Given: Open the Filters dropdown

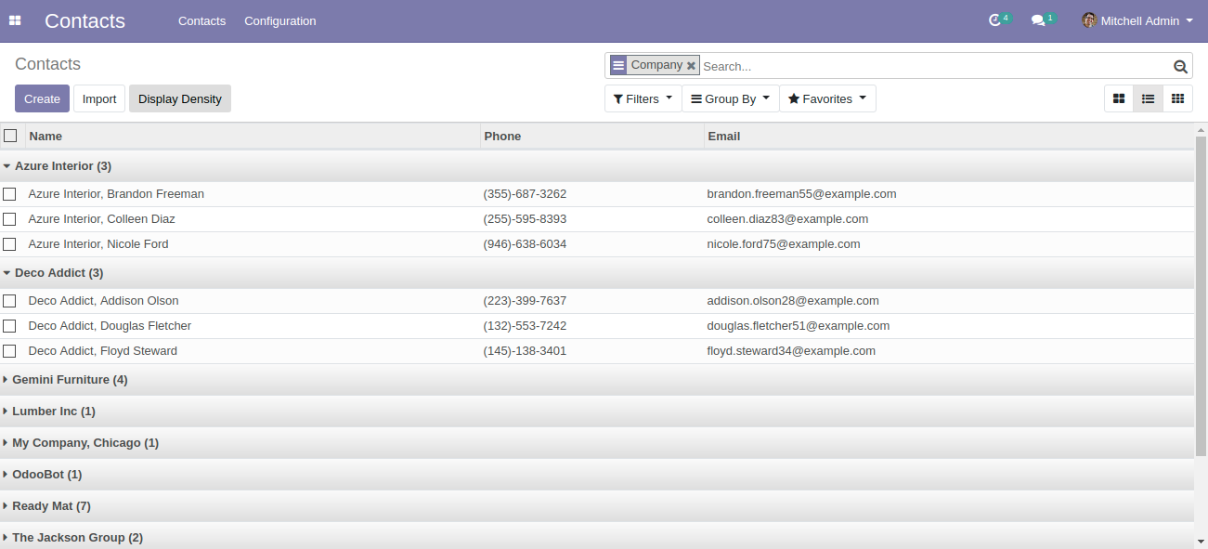Looking at the screenshot, I should click(x=643, y=98).
